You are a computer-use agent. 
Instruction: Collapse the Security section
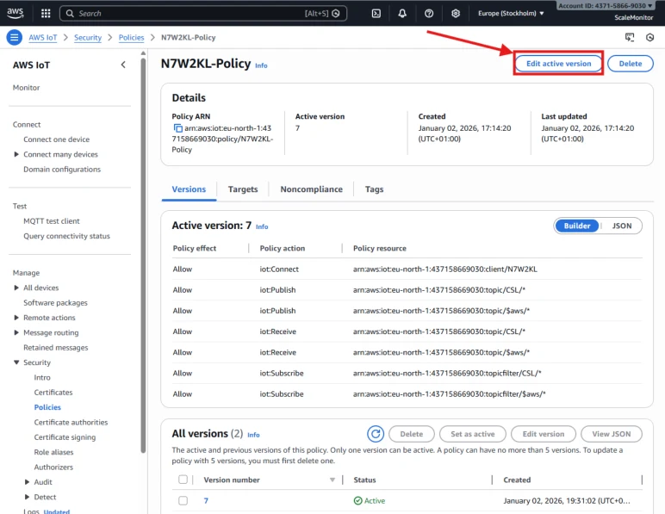(16, 362)
